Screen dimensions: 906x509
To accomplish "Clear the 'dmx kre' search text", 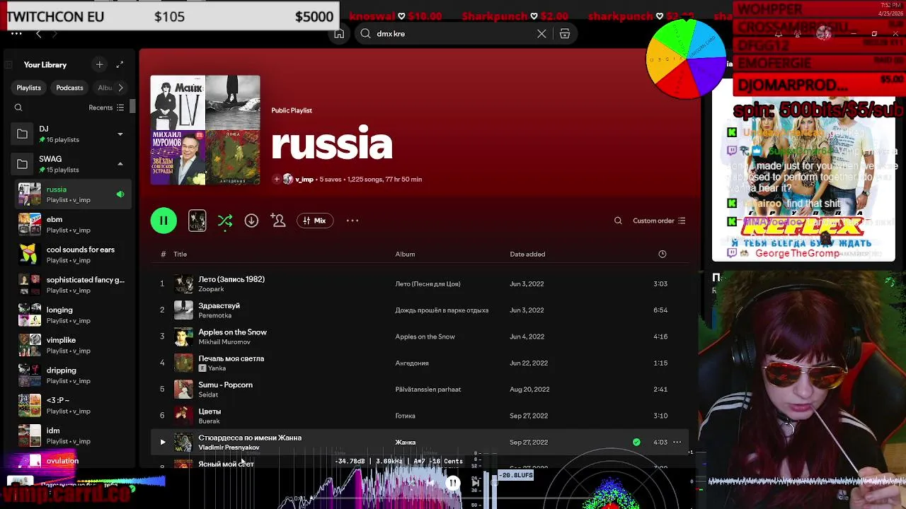I will [x=541, y=33].
